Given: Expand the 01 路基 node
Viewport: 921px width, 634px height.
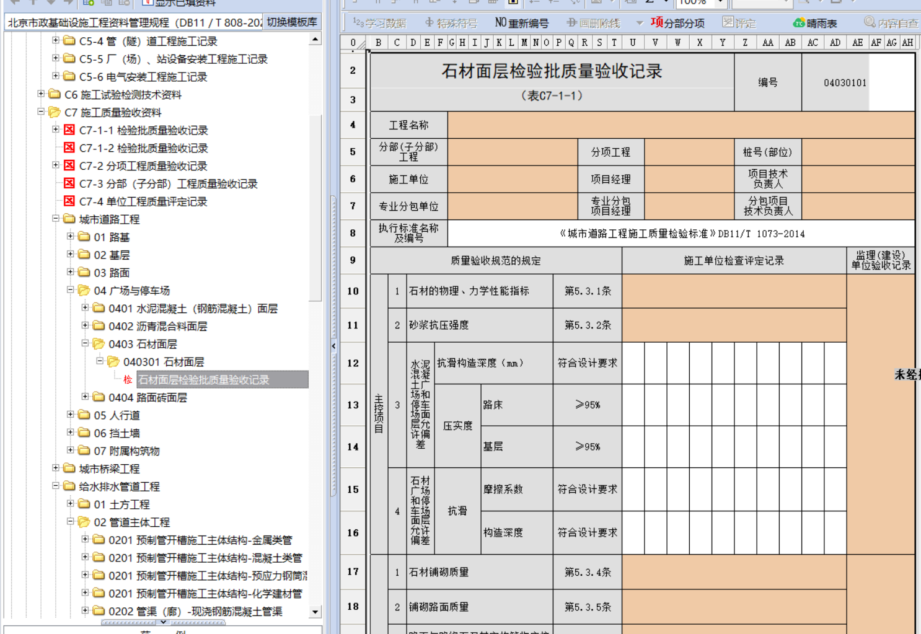Looking at the screenshot, I should coord(71,236).
